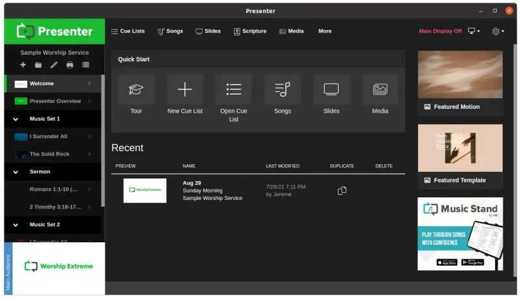Start the Tour from Quick Start
The height and width of the screenshot is (299, 521).
tap(136, 95)
